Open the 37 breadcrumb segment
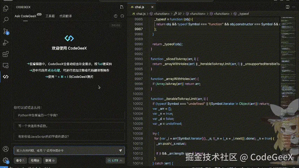This screenshot has width=299, height=168. tap(178, 14)
